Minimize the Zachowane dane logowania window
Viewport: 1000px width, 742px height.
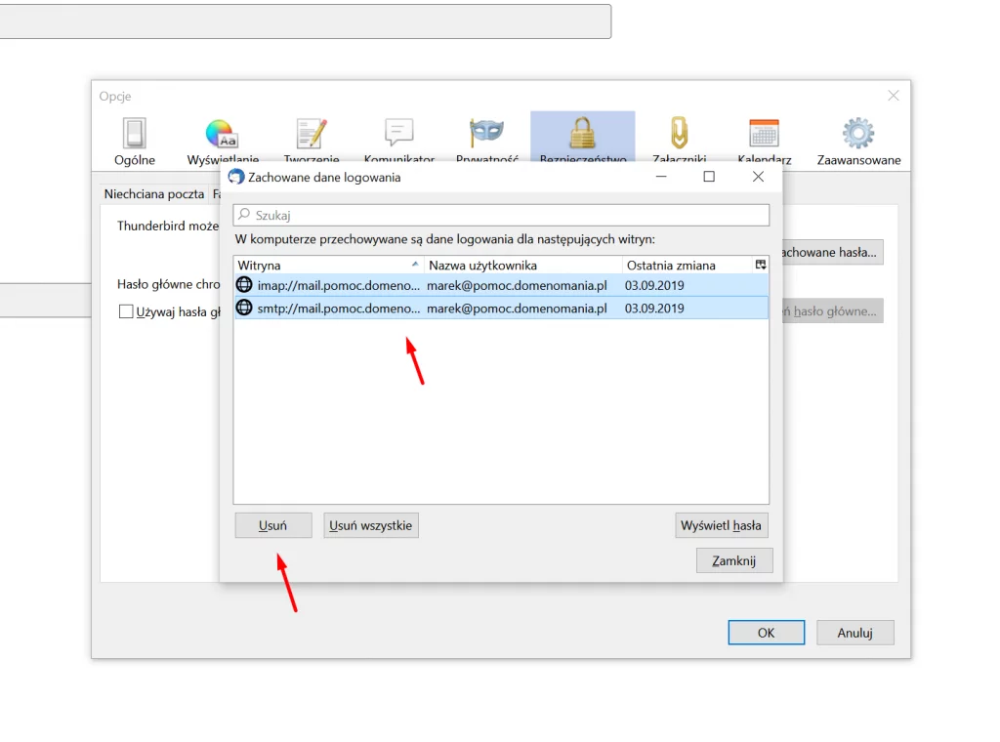pyautogui.click(x=661, y=177)
